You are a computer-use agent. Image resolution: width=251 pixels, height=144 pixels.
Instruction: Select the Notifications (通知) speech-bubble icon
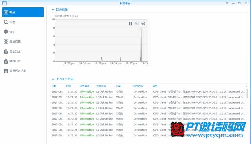click(x=6, y=32)
